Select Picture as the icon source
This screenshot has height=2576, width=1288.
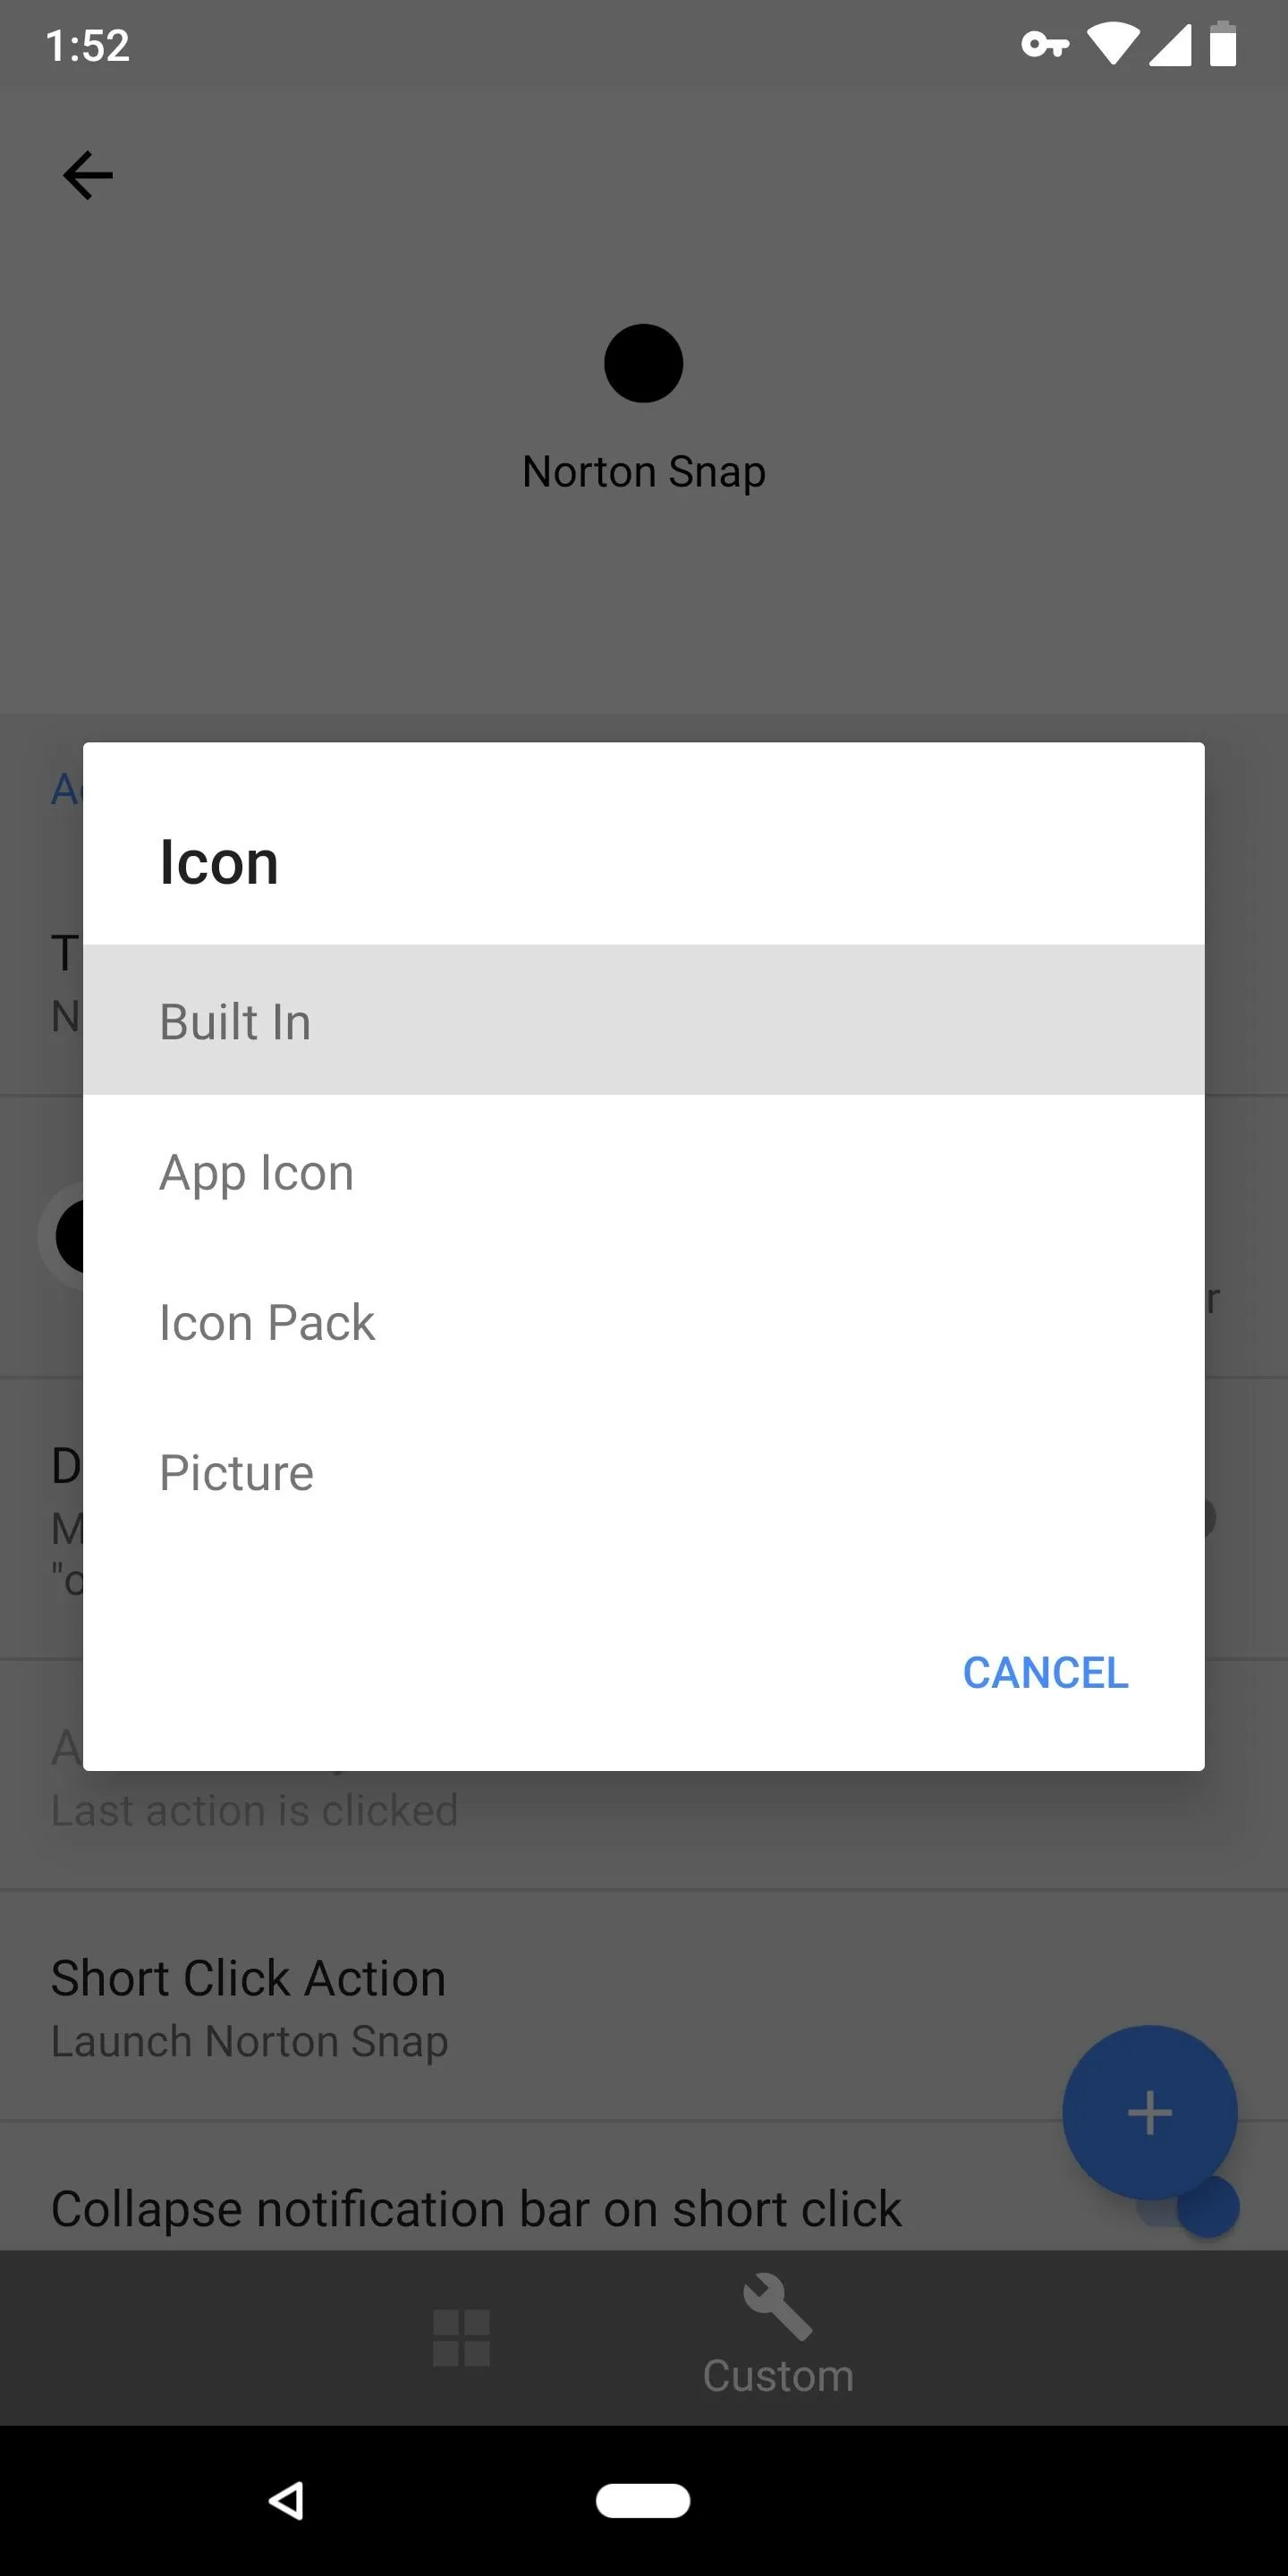click(x=643, y=1472)
